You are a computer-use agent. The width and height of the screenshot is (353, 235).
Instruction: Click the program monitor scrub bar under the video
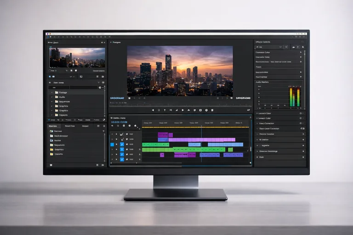tap(181, 106)
